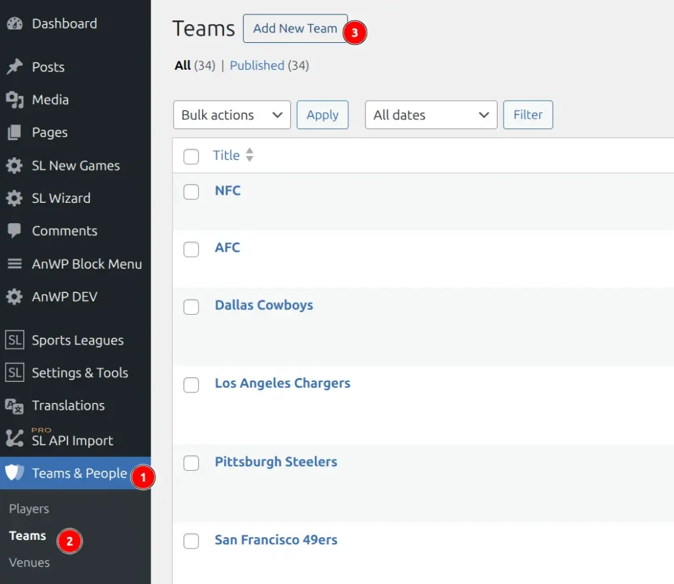Click the Title column header
674x584 pixels.
[x=226, y=155]
